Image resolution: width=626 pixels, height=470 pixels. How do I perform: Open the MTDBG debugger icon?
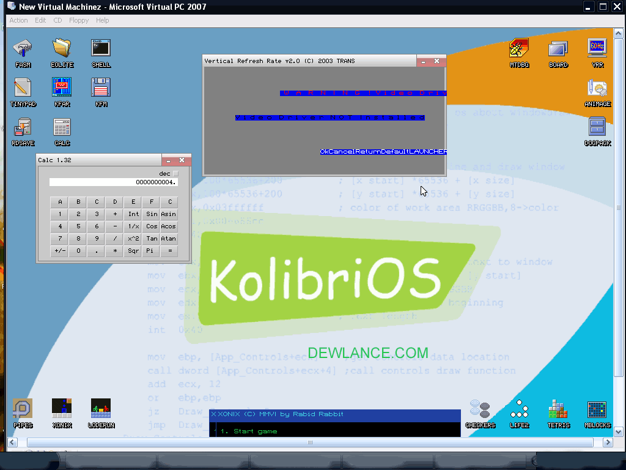coord(519,53)
